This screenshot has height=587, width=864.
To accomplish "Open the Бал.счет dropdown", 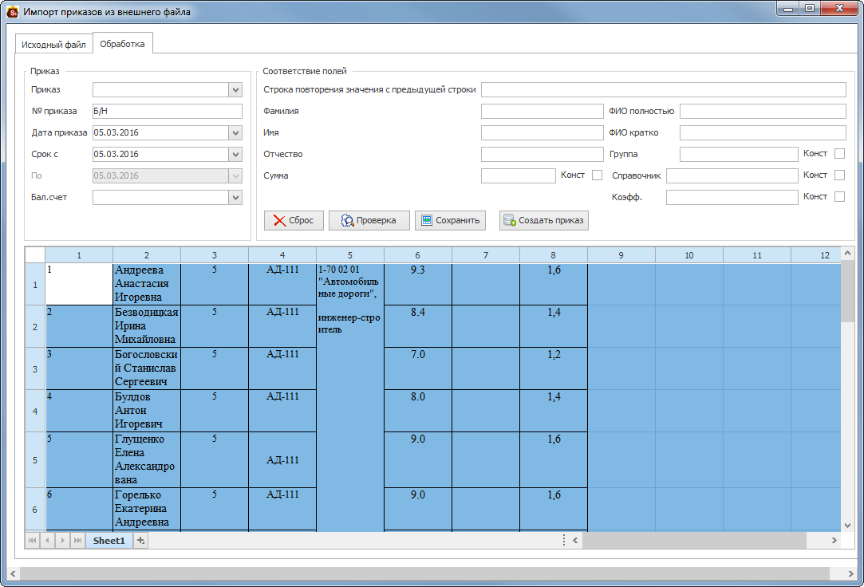I will point(235,197).
